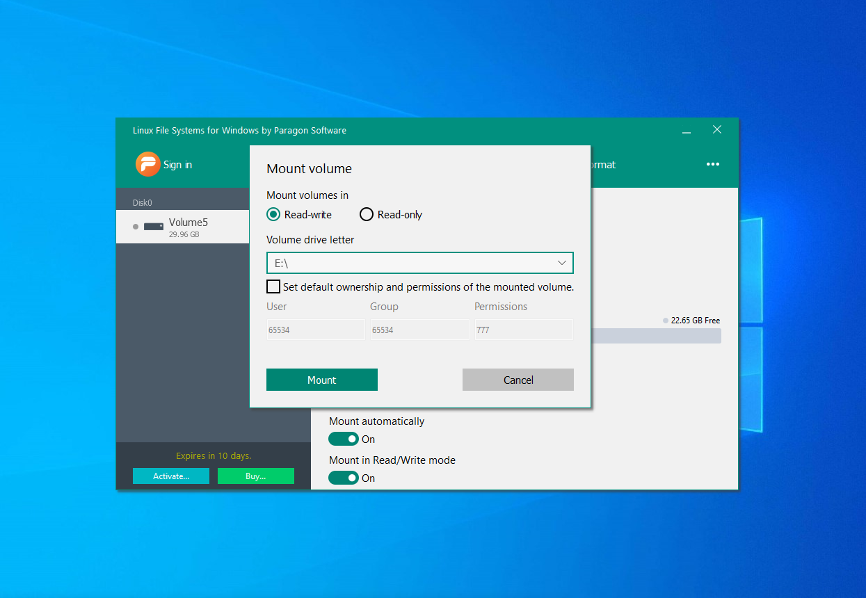Sign in to your Paragon account
Screen dimensions: 866x598
tap(178, 164)
